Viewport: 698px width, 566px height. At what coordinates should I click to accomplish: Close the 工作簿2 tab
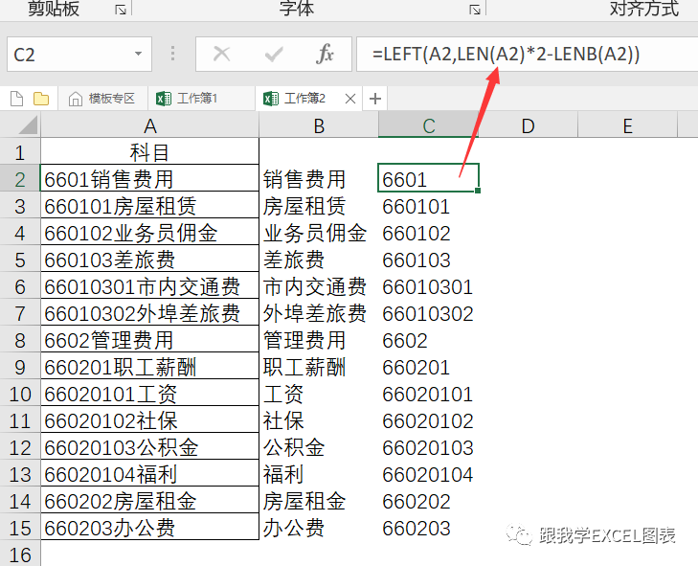pyautogui.click(x=350, y=99)
